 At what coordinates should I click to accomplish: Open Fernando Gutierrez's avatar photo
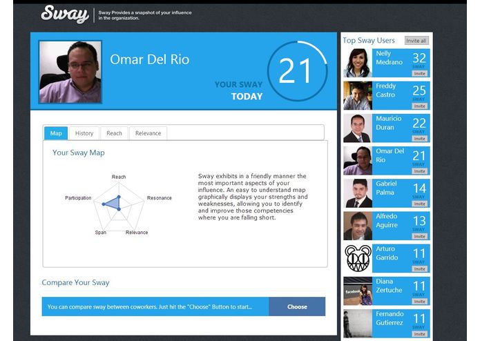358,324
